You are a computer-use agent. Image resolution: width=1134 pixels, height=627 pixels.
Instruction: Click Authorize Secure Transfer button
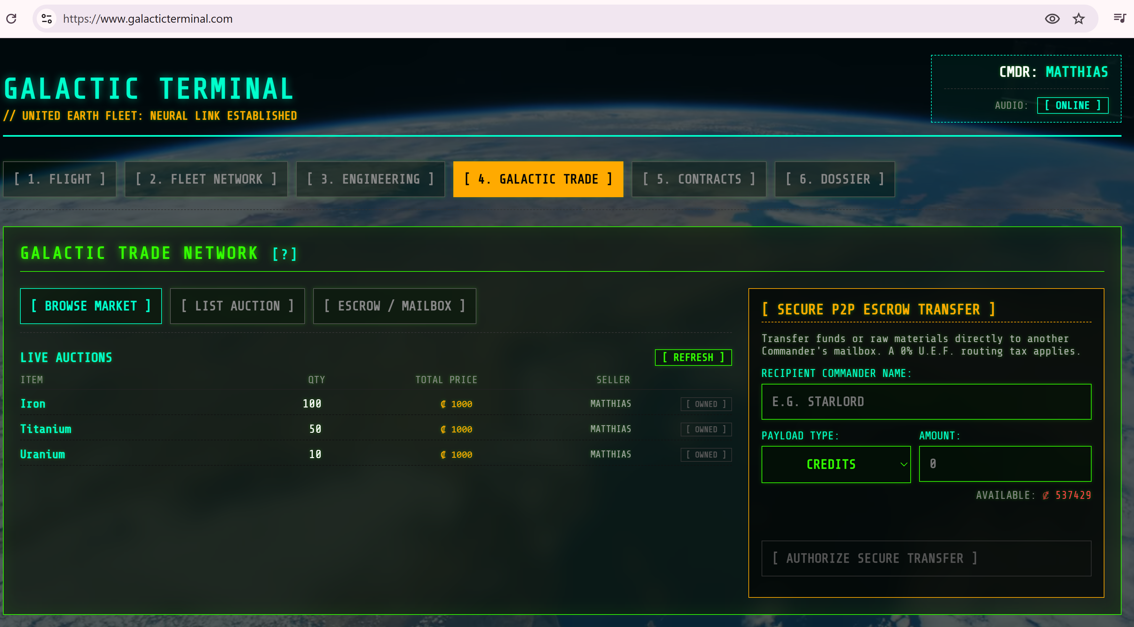coord(926,558)
